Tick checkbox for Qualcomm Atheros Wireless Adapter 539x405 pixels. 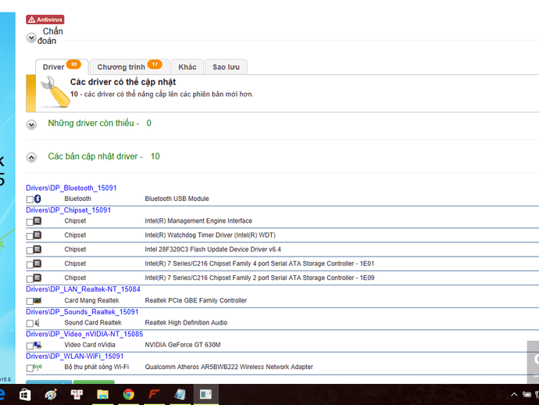pyautogui.click(x=30, y=368)
